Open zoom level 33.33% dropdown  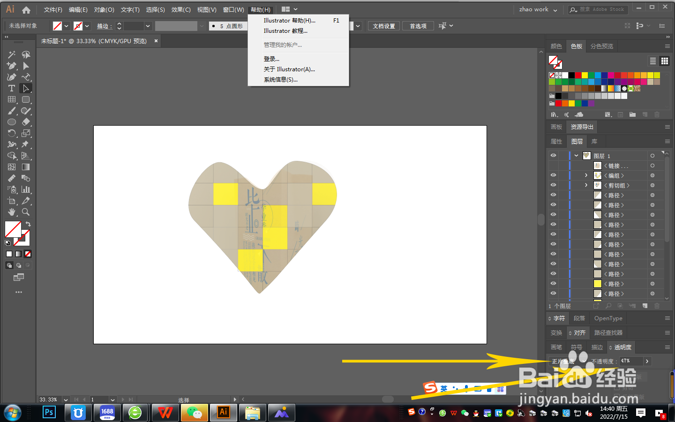[x=66, y=400]
